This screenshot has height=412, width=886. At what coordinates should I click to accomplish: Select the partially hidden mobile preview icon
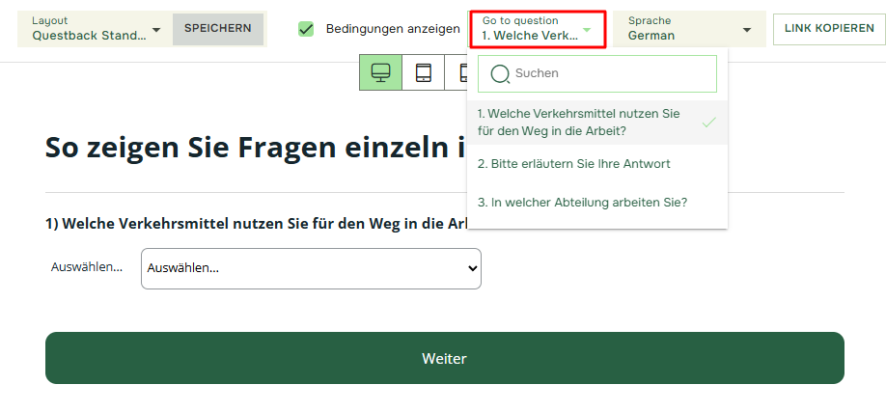(461, 73)
